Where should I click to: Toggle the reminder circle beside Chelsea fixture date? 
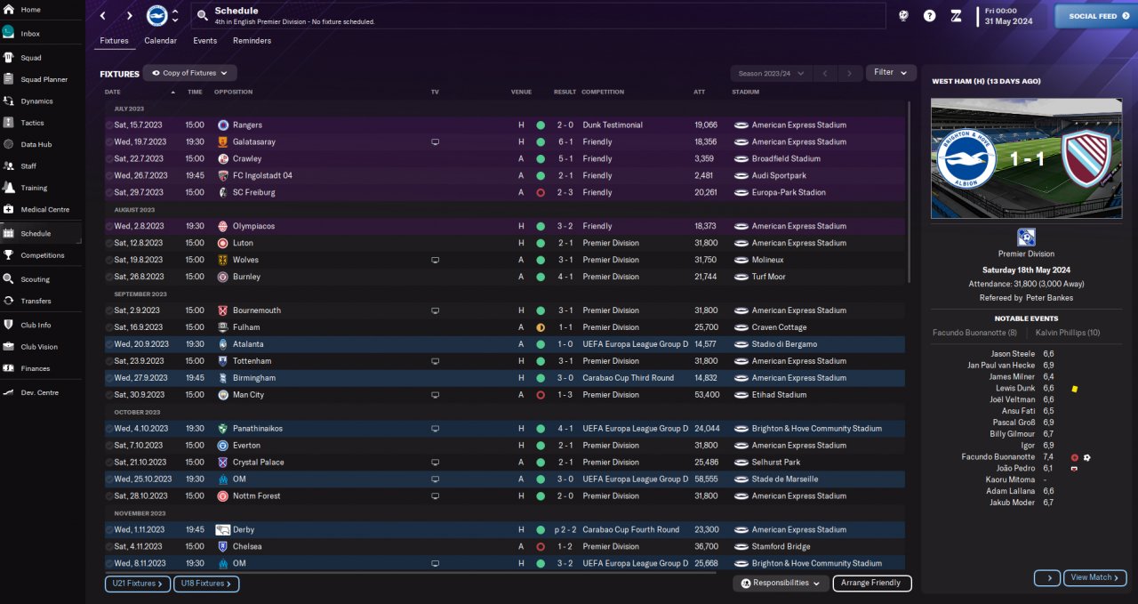coord(109,547)
